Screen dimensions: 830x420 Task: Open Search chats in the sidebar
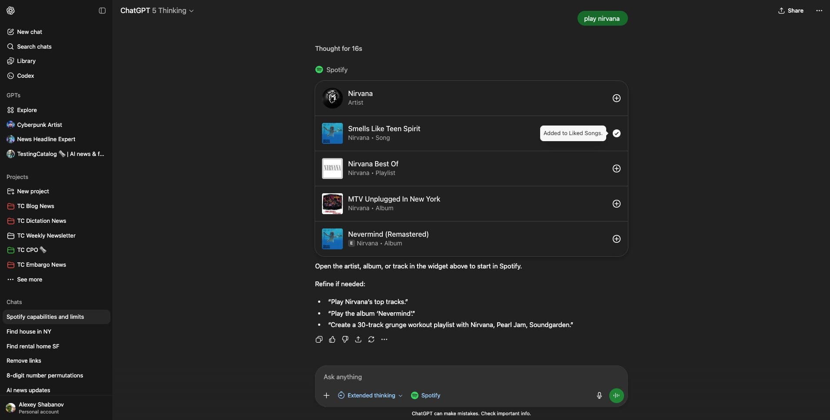[x=34, y=46]
